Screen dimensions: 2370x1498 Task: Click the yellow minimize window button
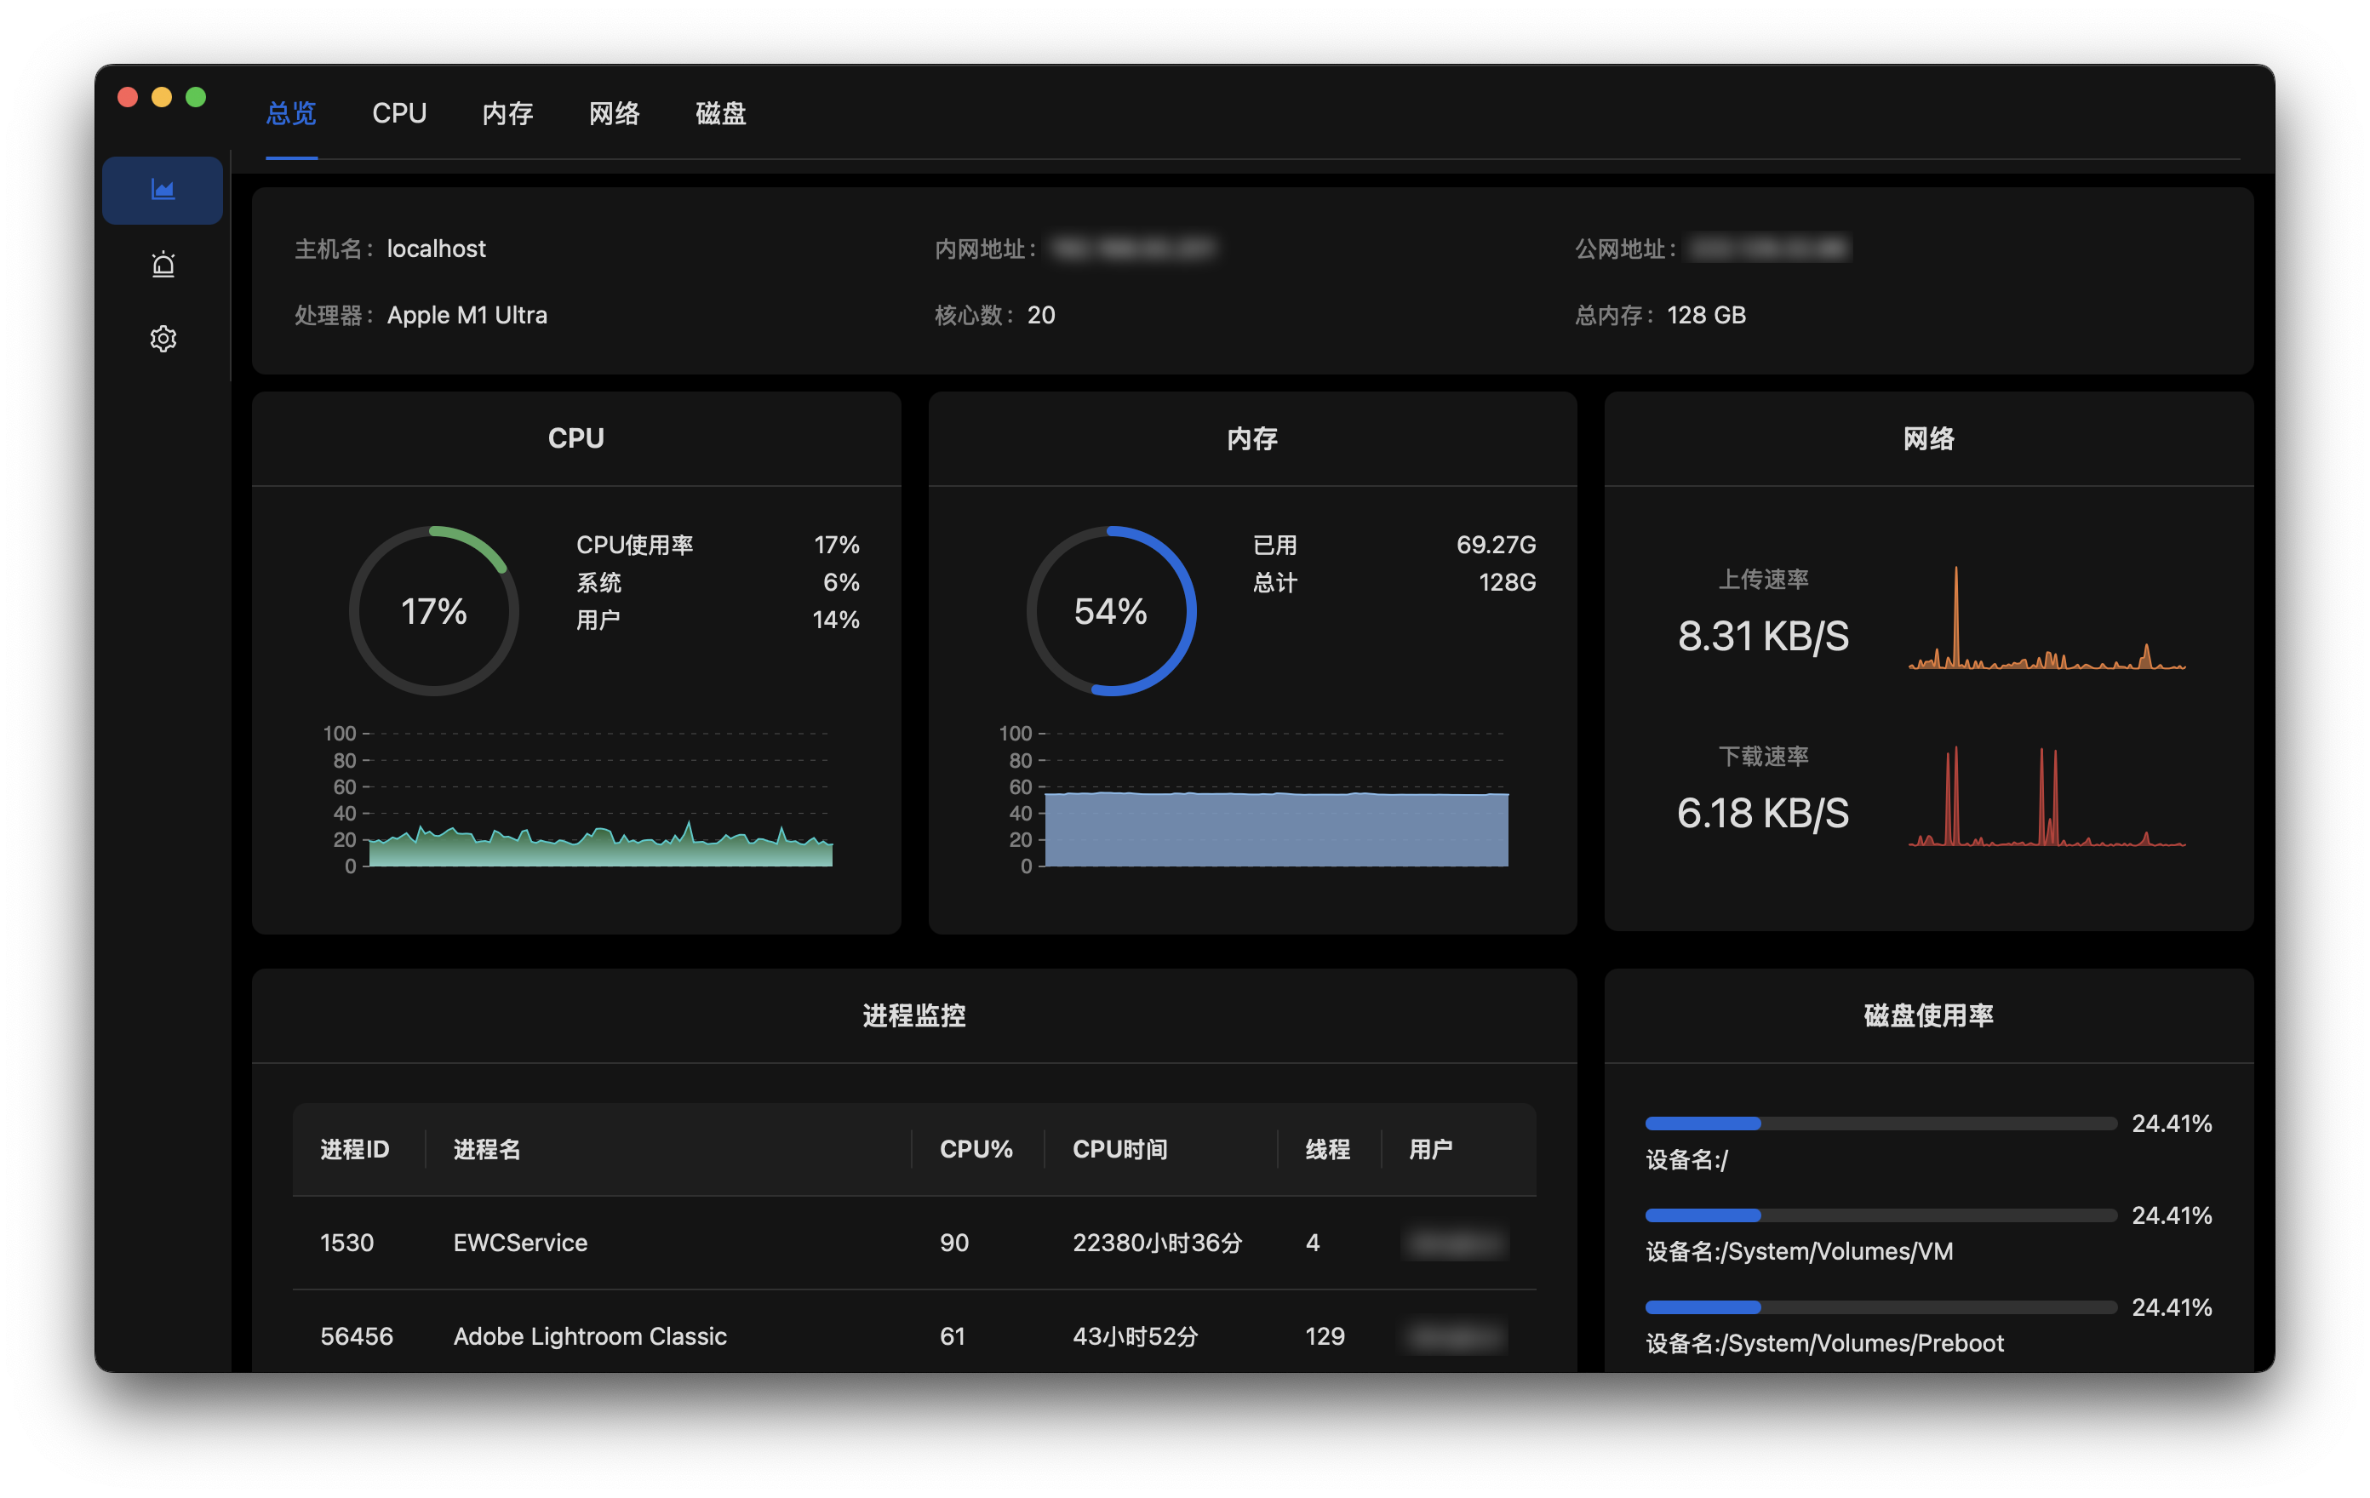tap(162, 96)
